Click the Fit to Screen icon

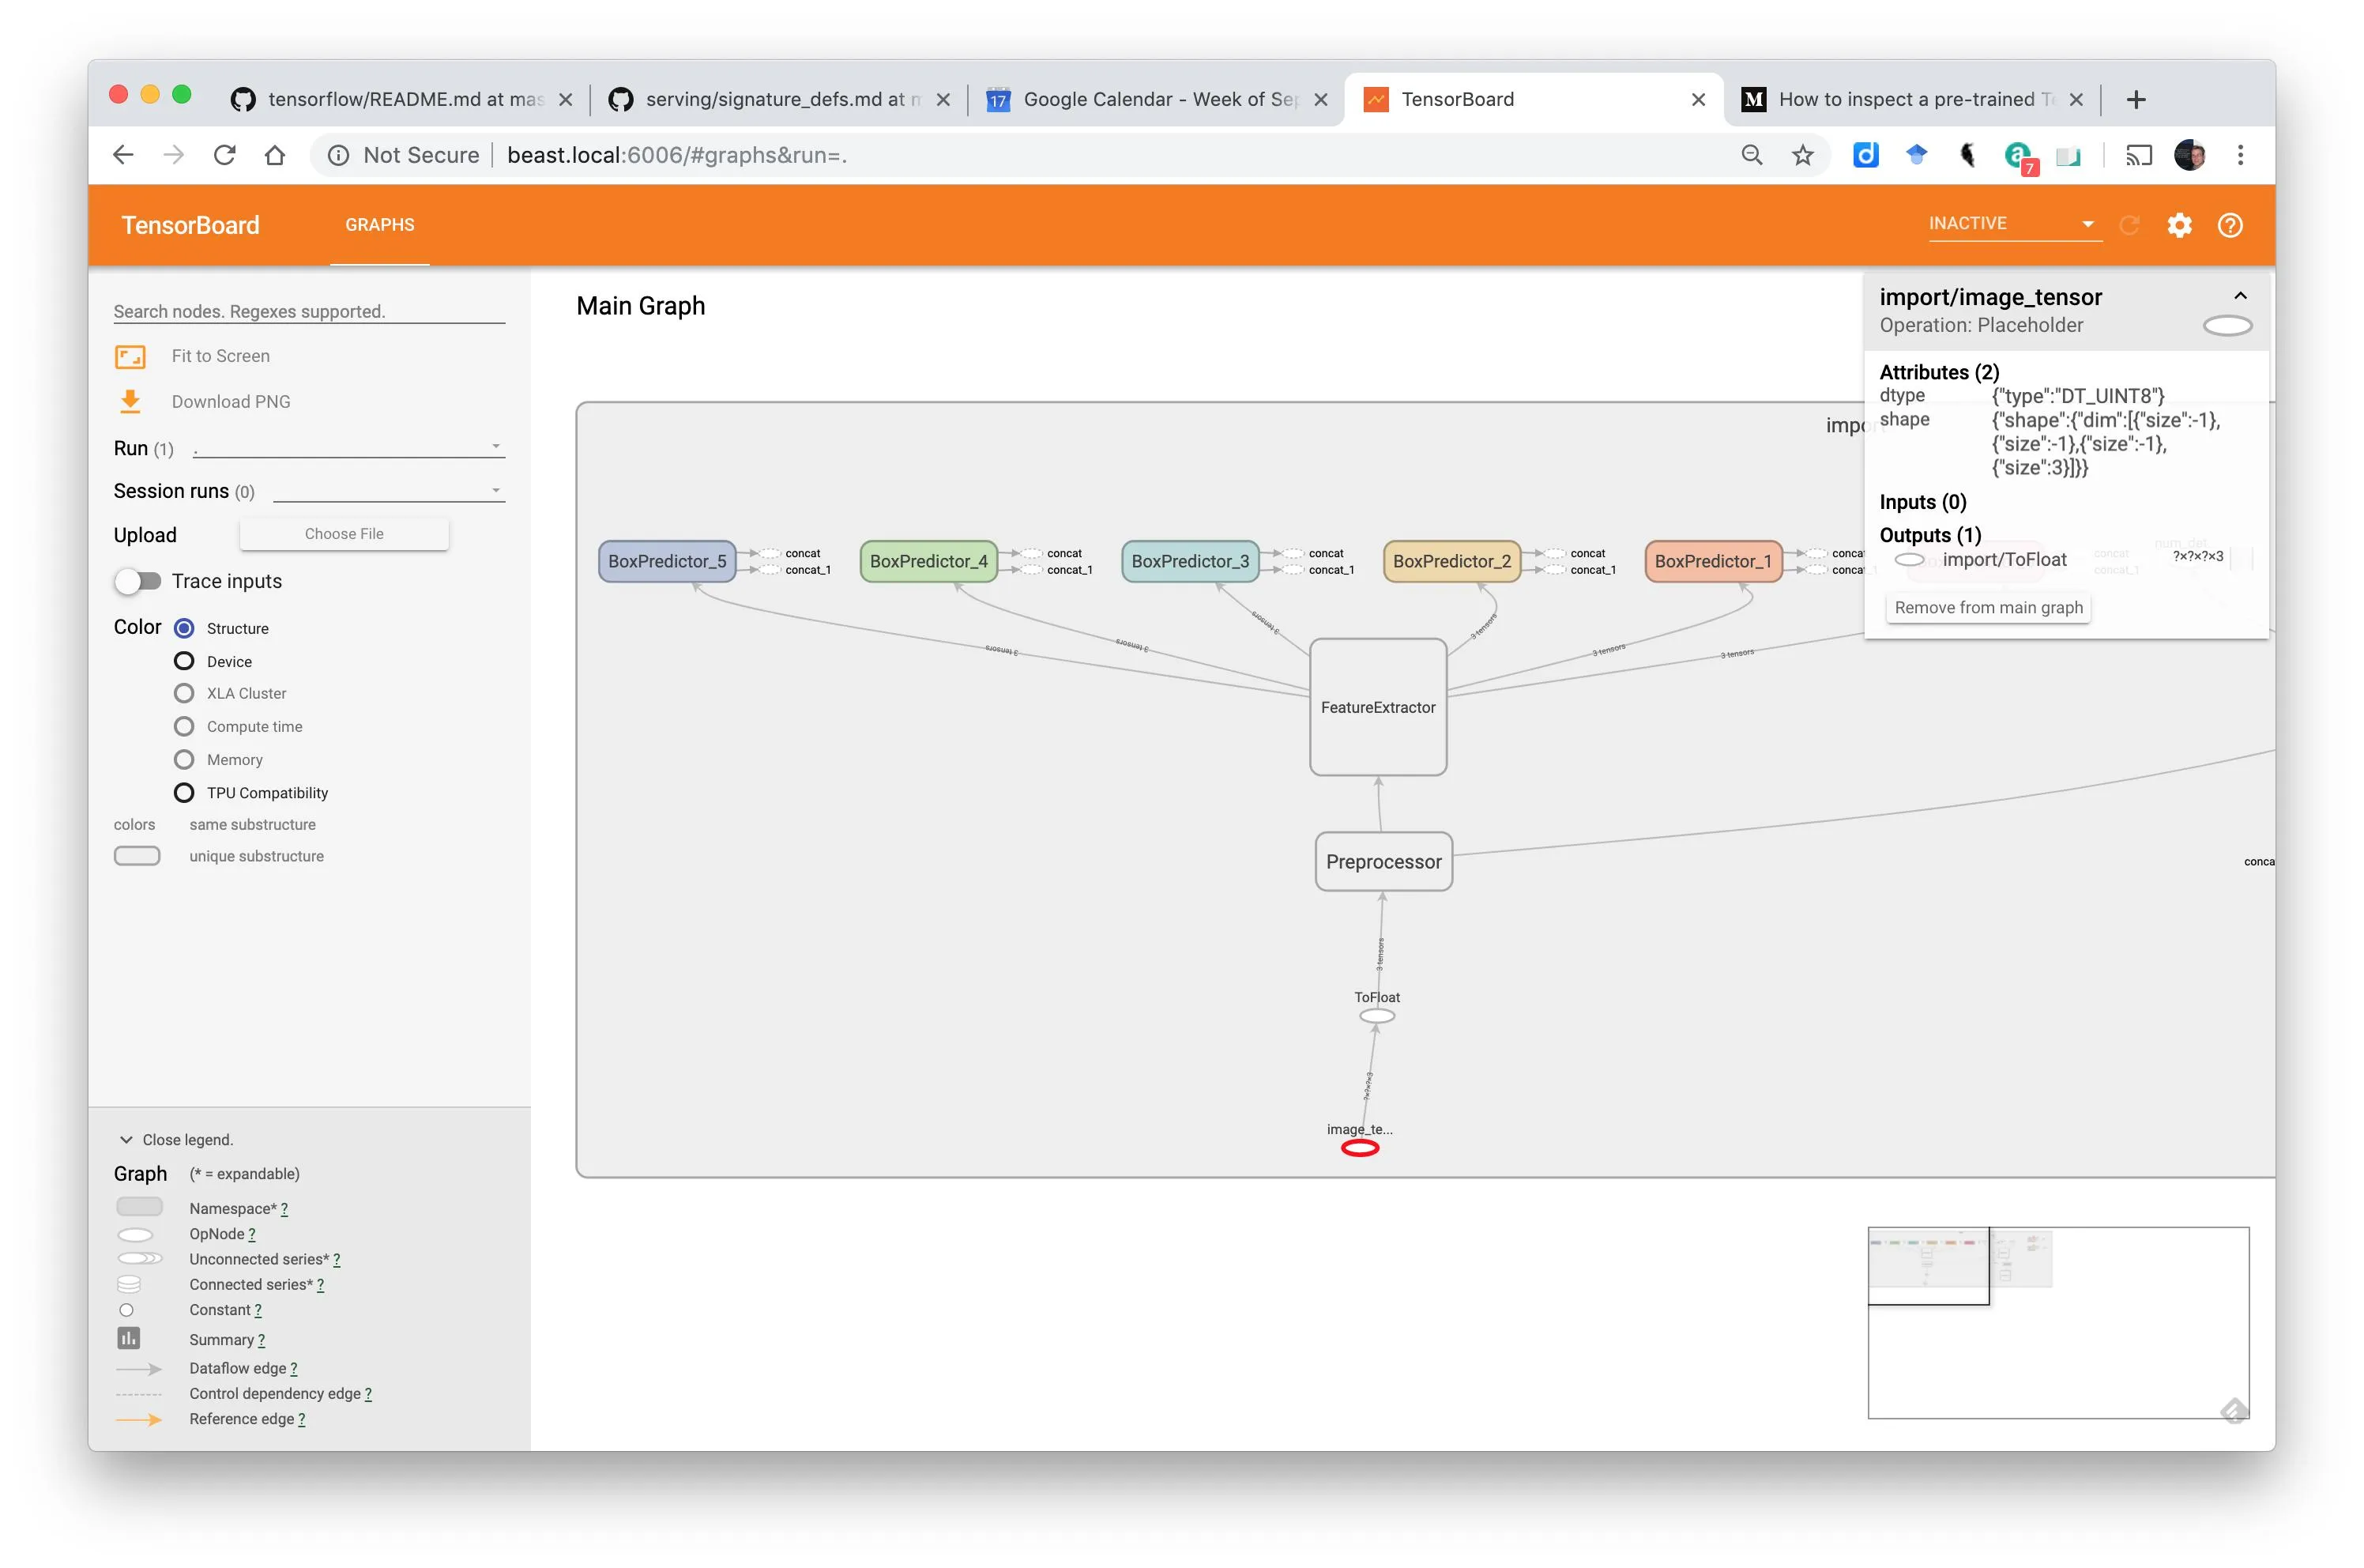click(x=130, y=357)
